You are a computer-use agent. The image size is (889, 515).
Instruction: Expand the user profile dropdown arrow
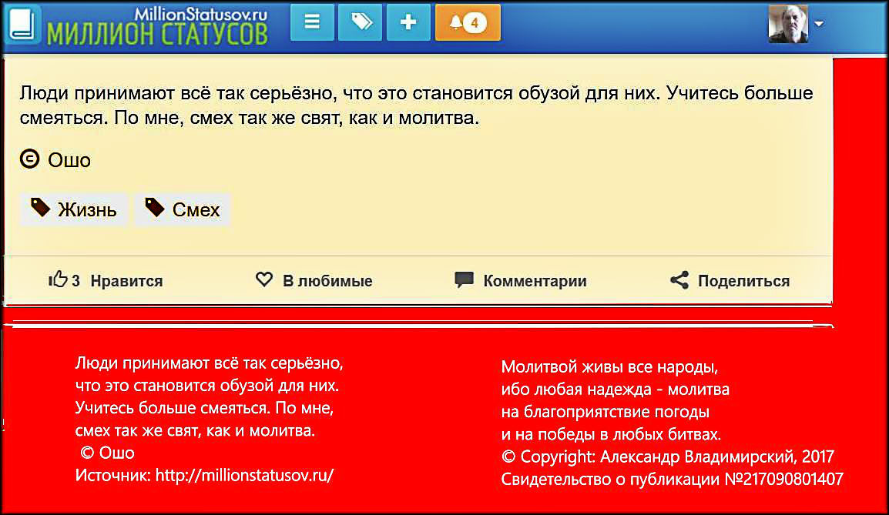tap(819, 24)
